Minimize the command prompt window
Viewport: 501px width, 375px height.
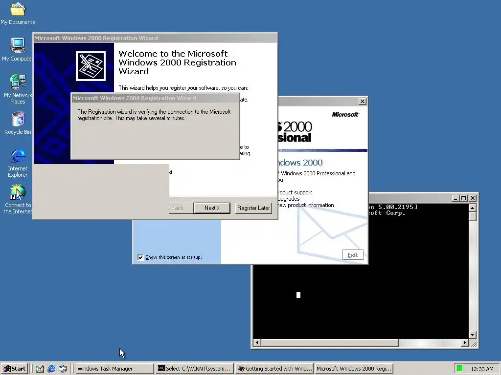tap(456, 198)
